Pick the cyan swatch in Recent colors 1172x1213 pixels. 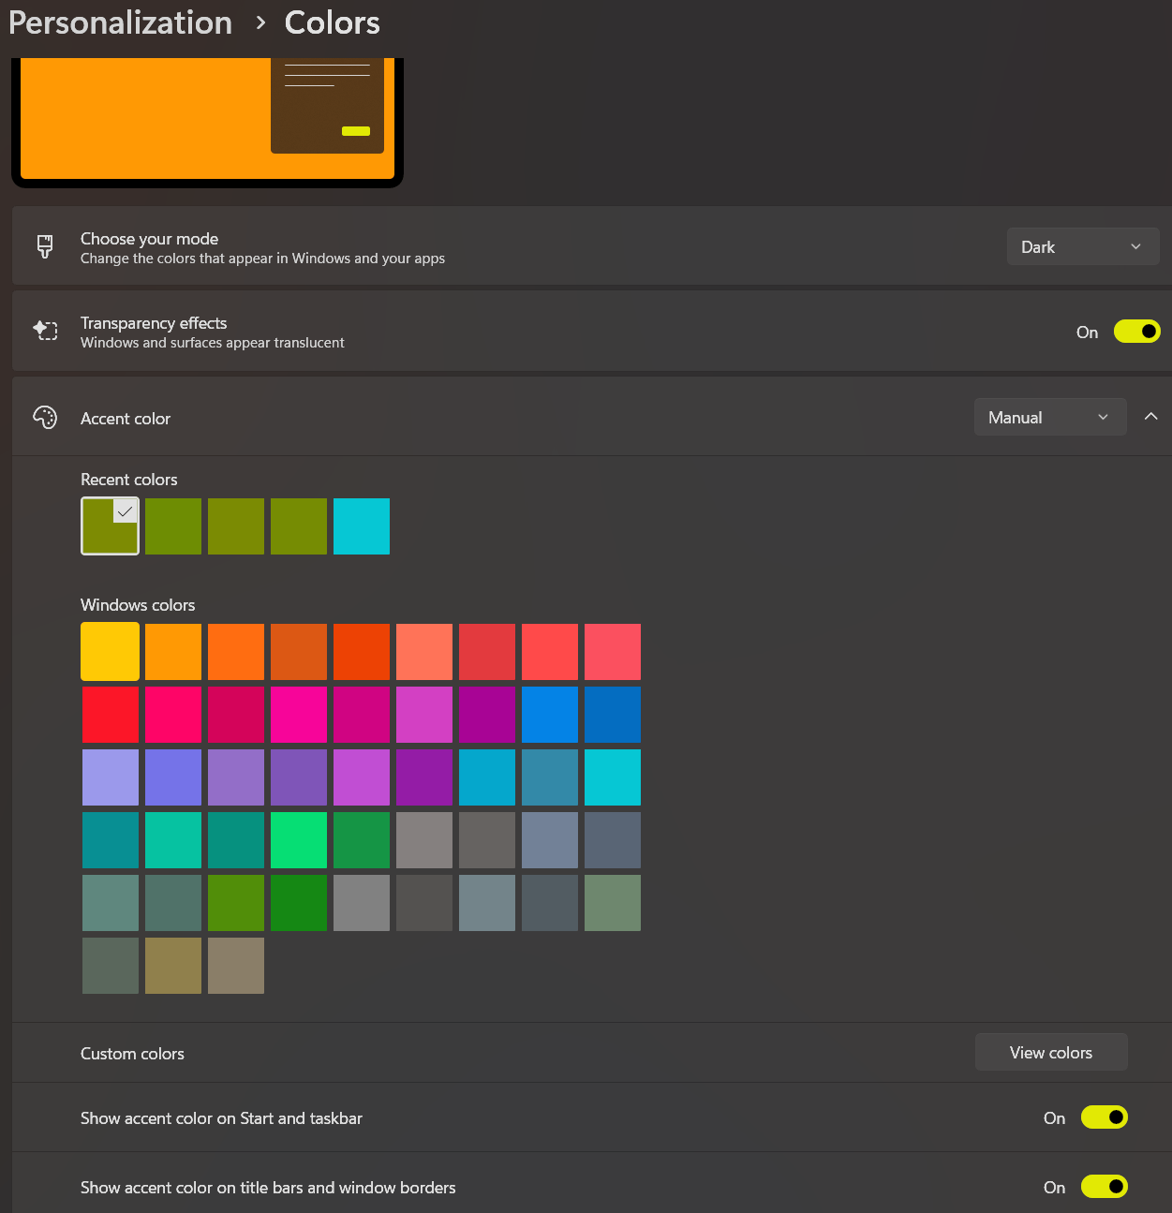362,526
